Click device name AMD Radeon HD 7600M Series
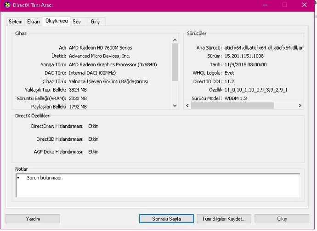Screen dimensions: 317x231 tap(100, 48)
